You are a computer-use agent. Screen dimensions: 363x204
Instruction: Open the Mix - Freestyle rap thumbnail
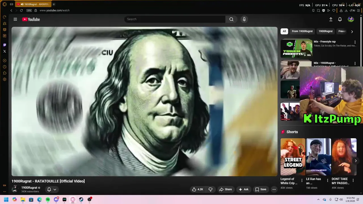pos(296,48)
